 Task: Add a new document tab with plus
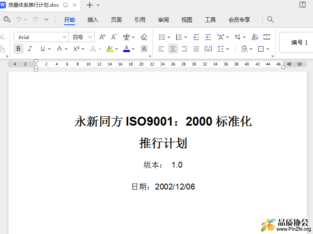click(x=90, y=5)
